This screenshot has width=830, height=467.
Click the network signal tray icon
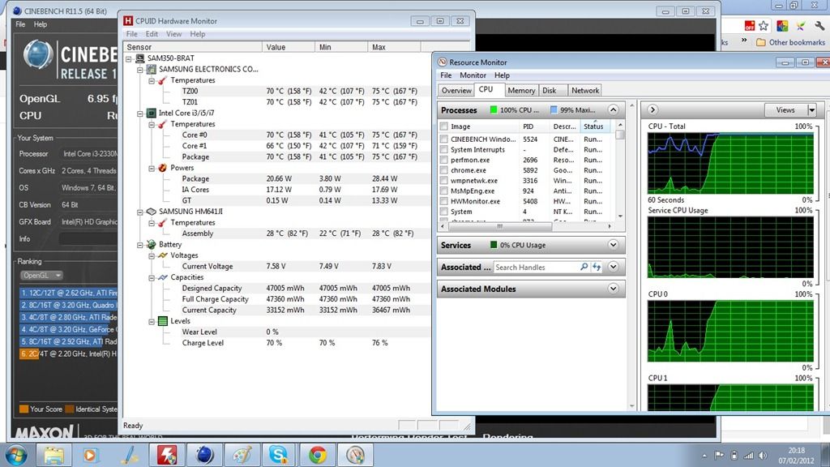pos(748,456)
